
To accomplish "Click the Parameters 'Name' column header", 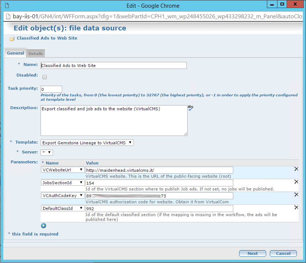I will click(52, 163).
